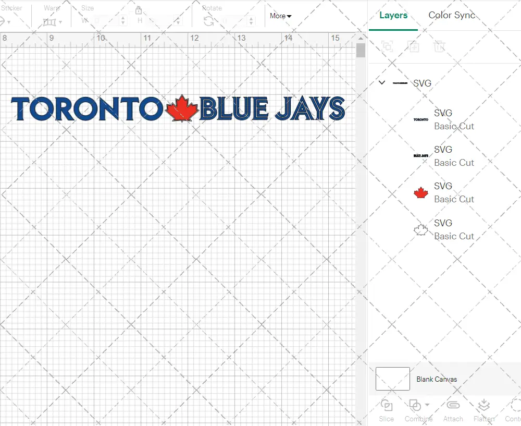Switch to the Color Sync tab
The image size is (521, 426).
point(452,15)
